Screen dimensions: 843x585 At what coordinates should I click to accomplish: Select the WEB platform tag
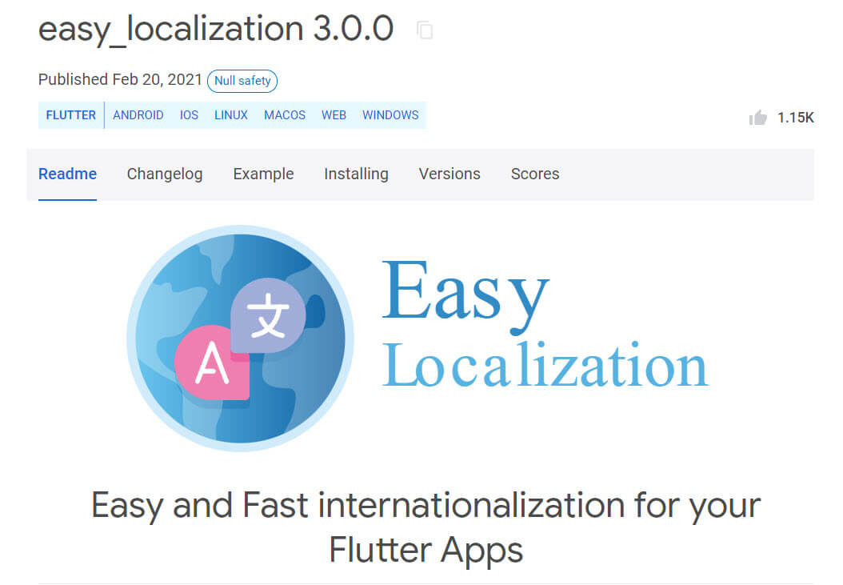pos(334,115)
